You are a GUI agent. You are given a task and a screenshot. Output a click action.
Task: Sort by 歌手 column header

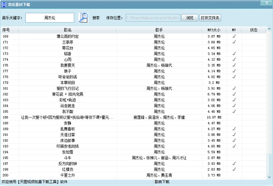(x=159, y=30)
